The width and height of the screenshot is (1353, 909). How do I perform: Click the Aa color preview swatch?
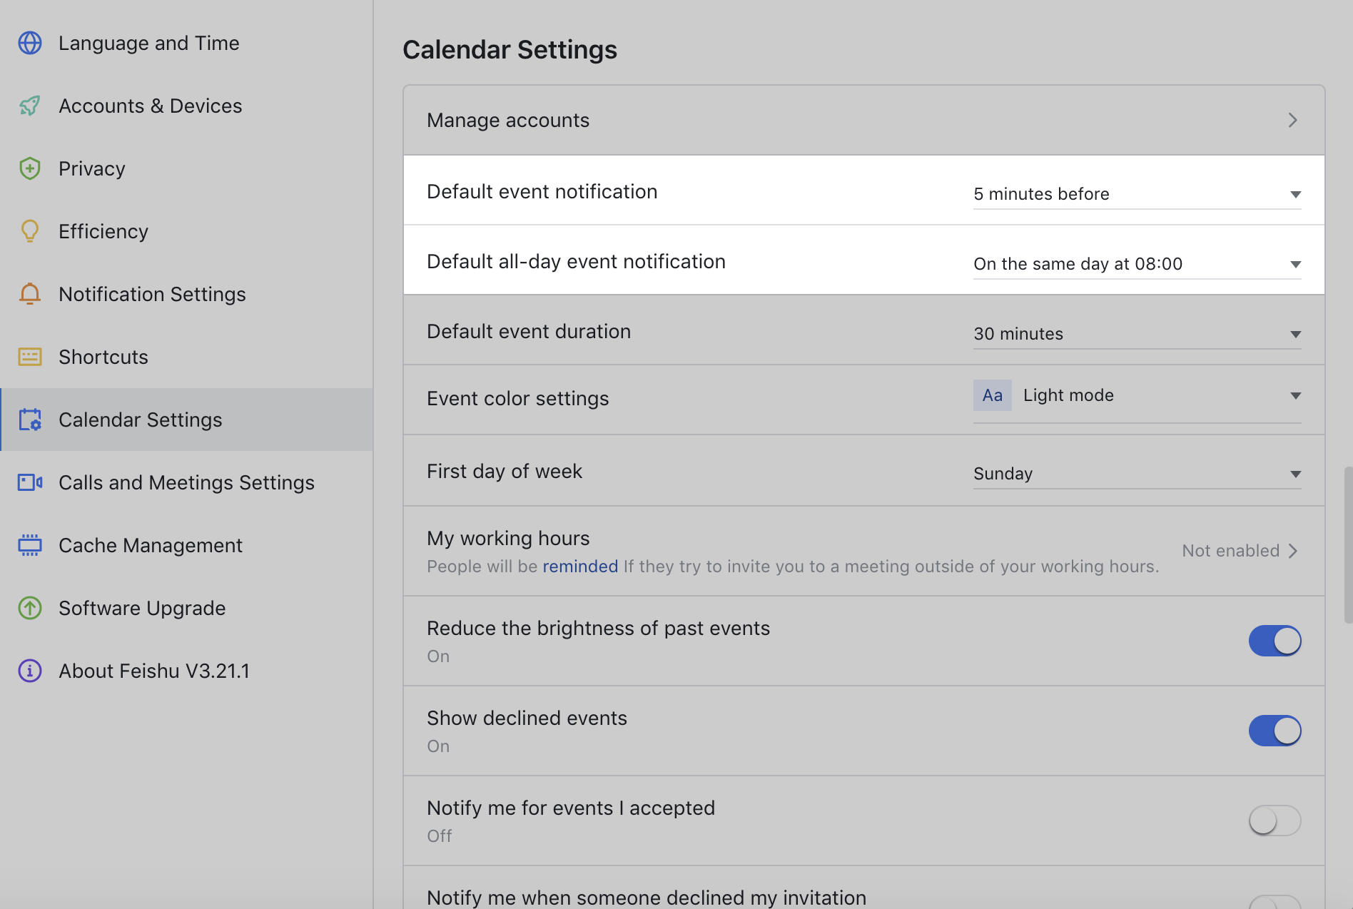coord(992,395)
